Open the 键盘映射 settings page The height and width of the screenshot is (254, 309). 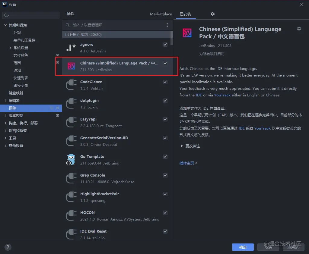pyautogui.click(x=16, y=93)
